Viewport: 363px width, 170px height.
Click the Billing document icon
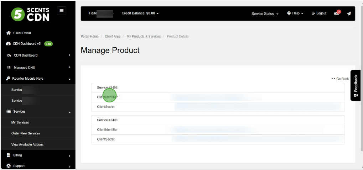coord(9,155)
